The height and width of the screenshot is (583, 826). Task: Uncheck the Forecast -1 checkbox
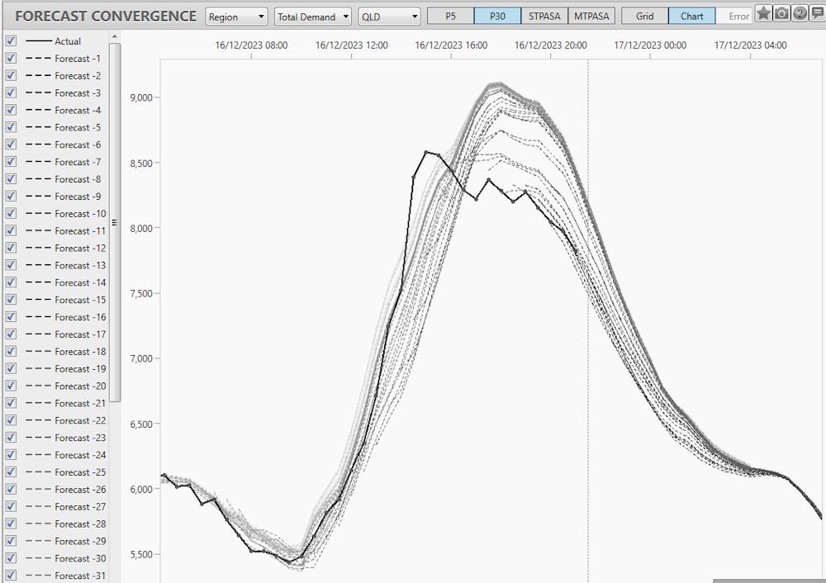point(12,58)
